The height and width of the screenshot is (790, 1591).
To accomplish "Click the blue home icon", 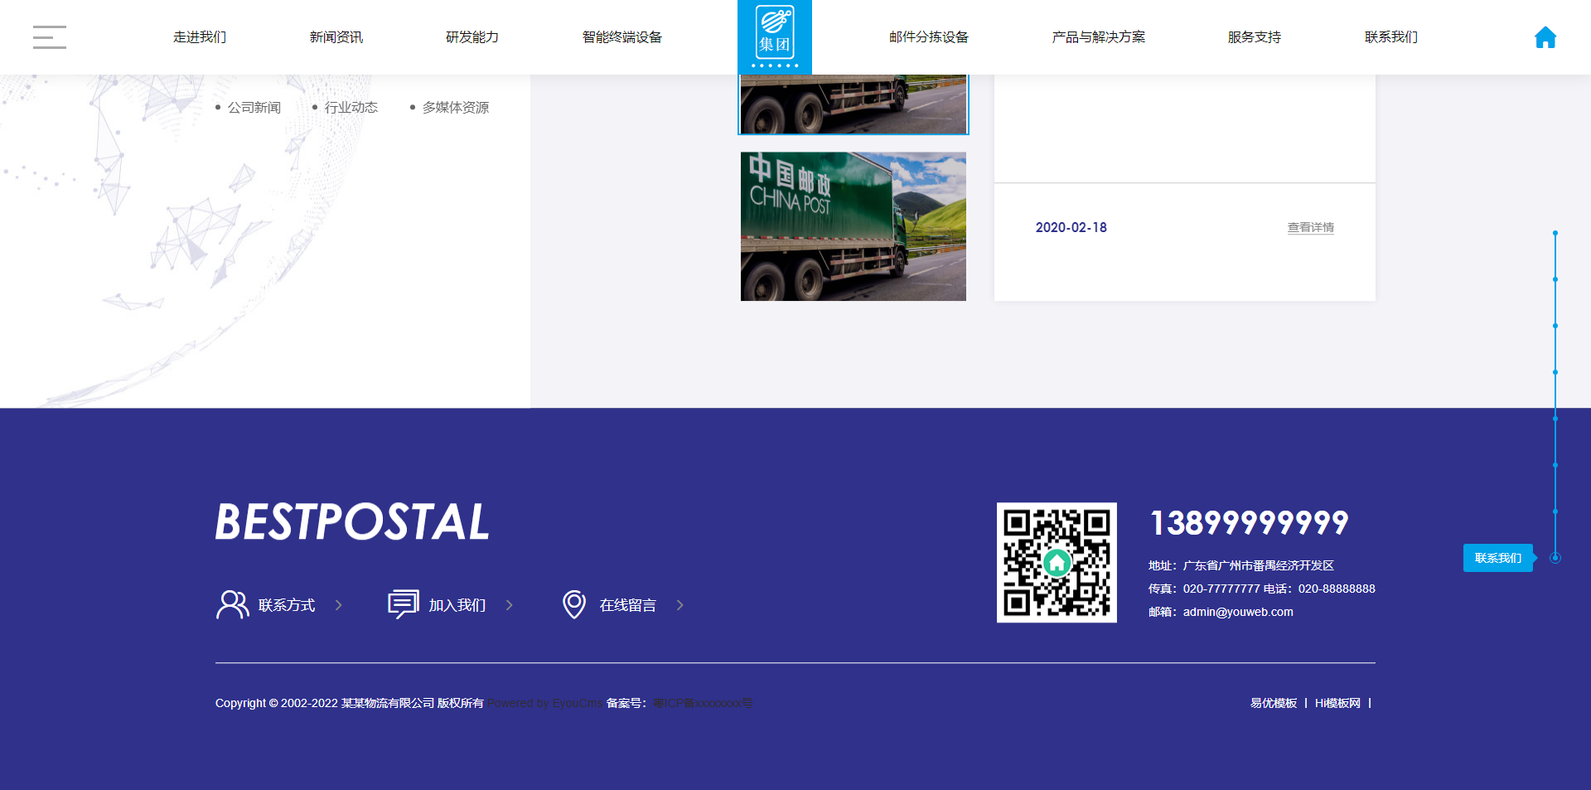I will tap(1545, 37).
